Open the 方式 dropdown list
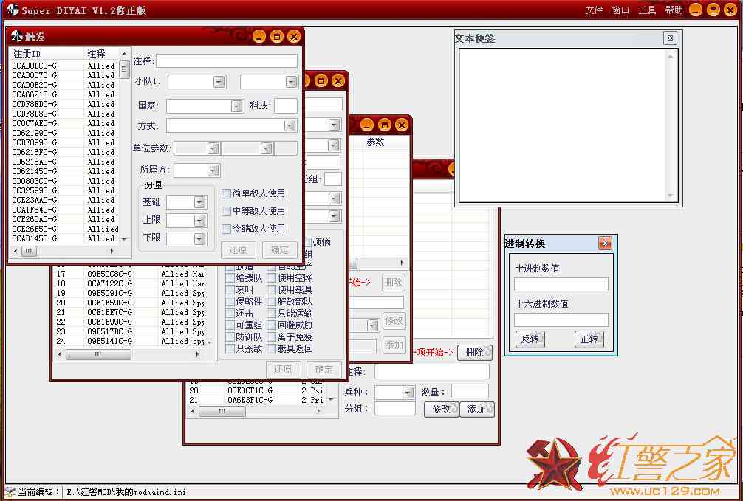This screenshot has width=743, height=501. 290,125
